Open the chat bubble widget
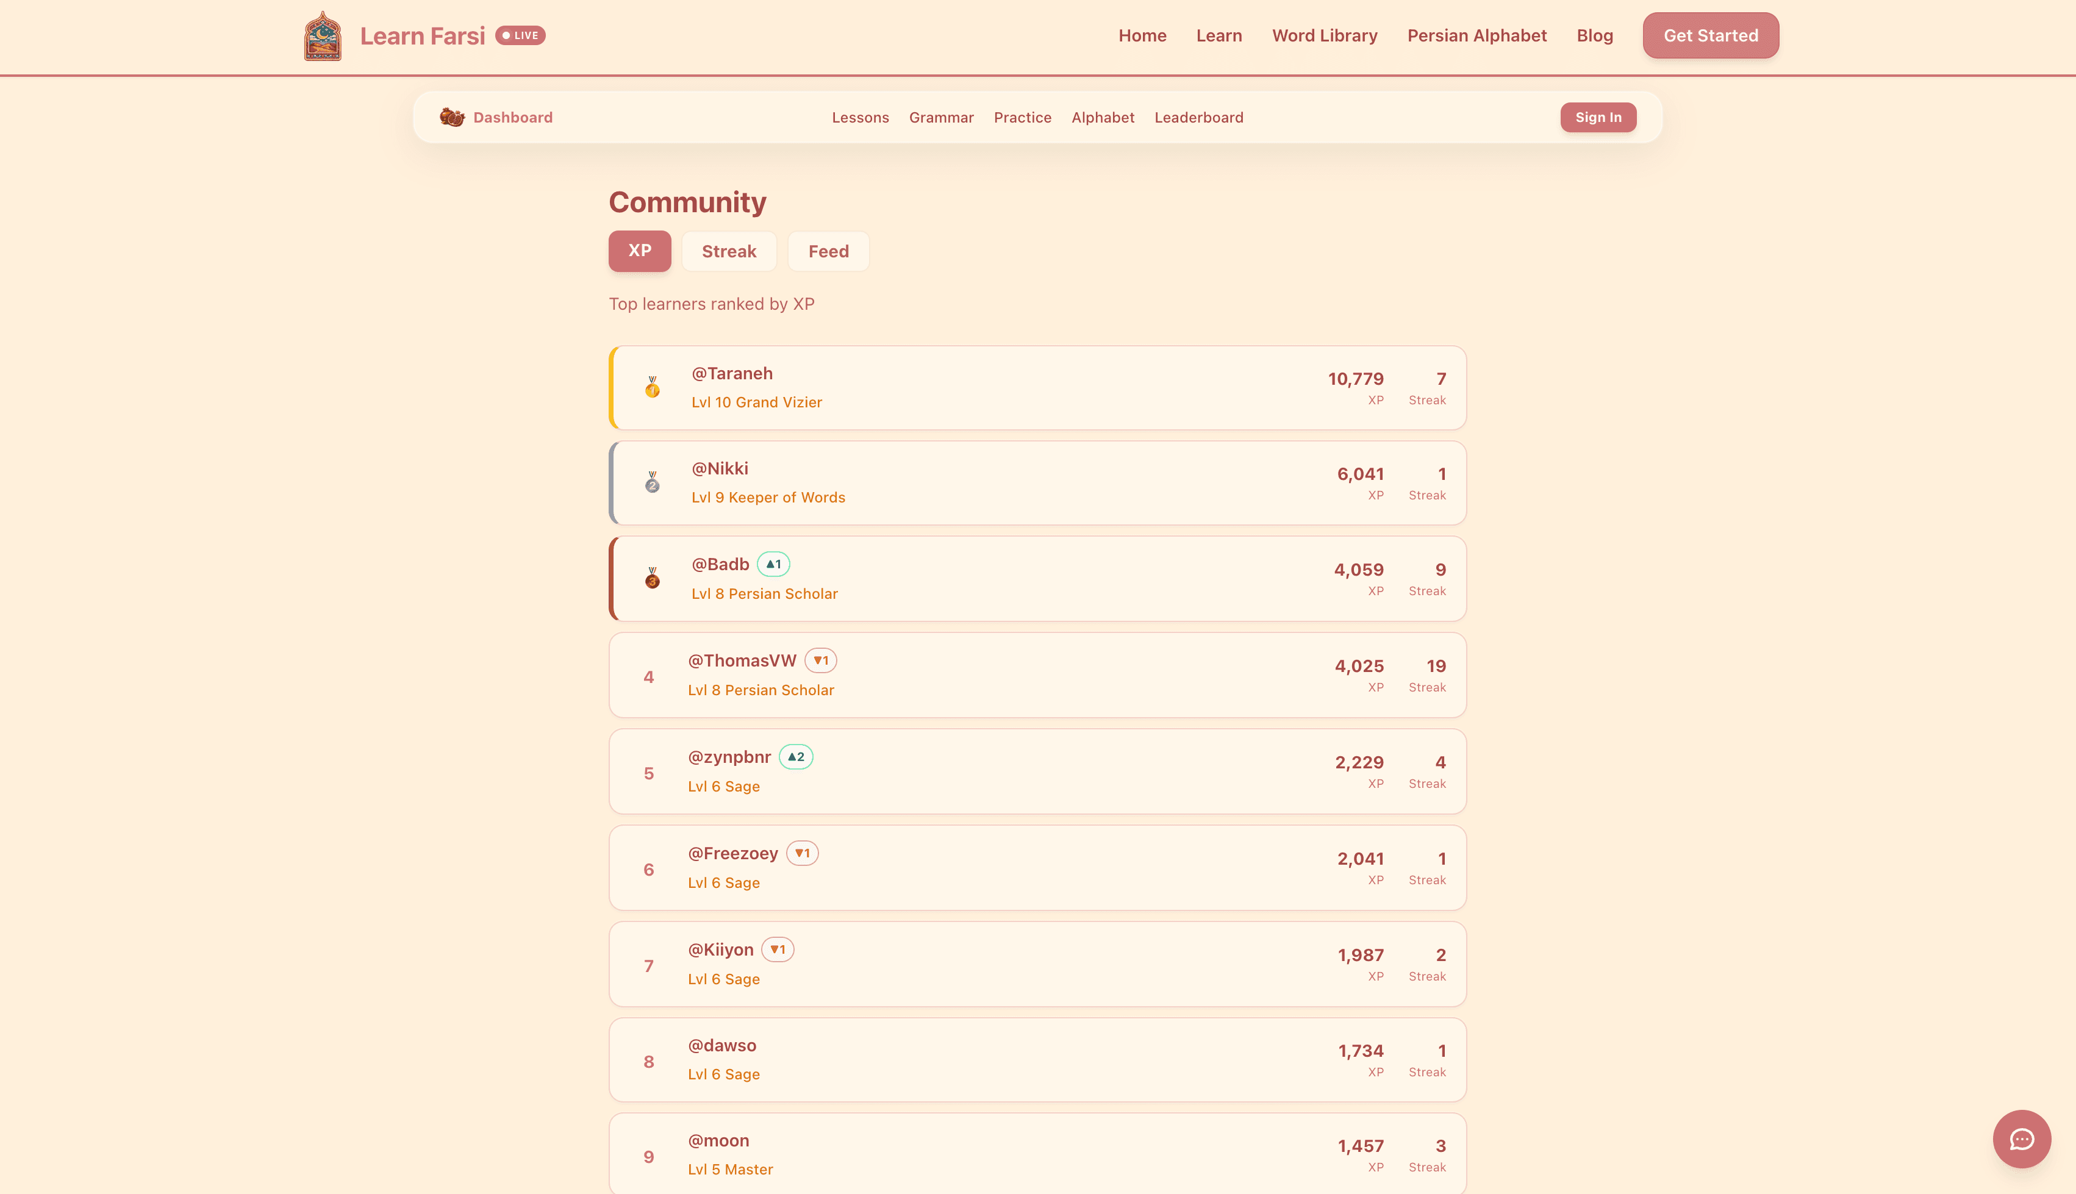Viewport: 2076px width, 1194px height. (2021, 1139)
